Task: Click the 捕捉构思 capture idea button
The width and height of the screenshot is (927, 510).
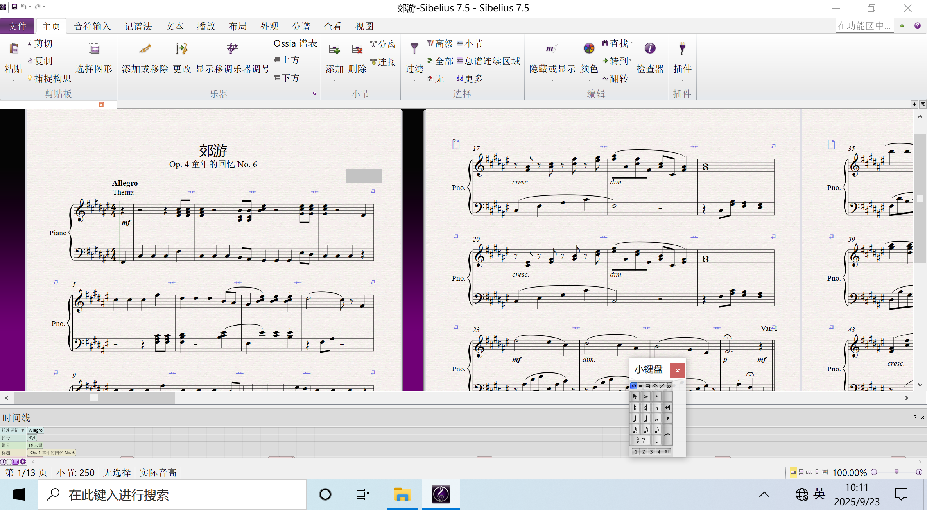Action: pos(49,79)
